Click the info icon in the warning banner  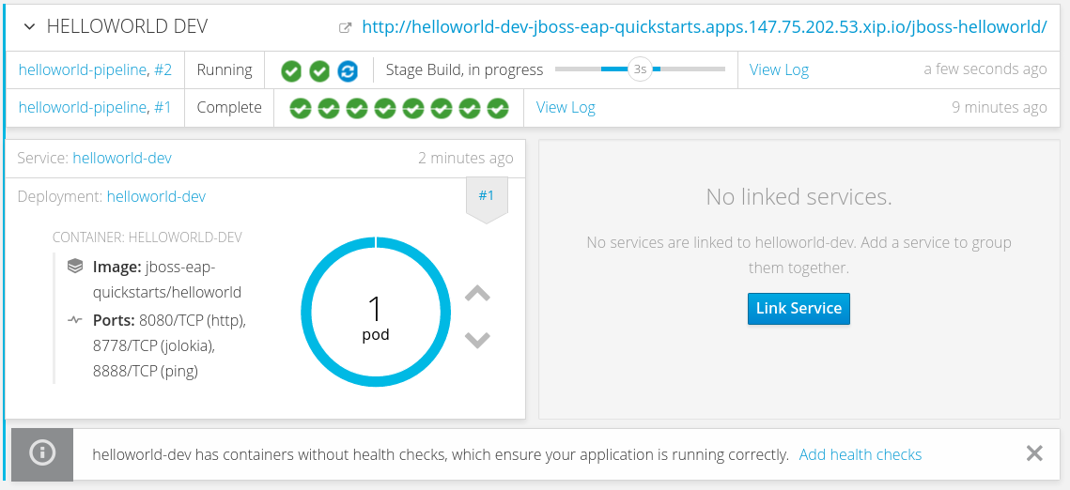coord(42,452)
